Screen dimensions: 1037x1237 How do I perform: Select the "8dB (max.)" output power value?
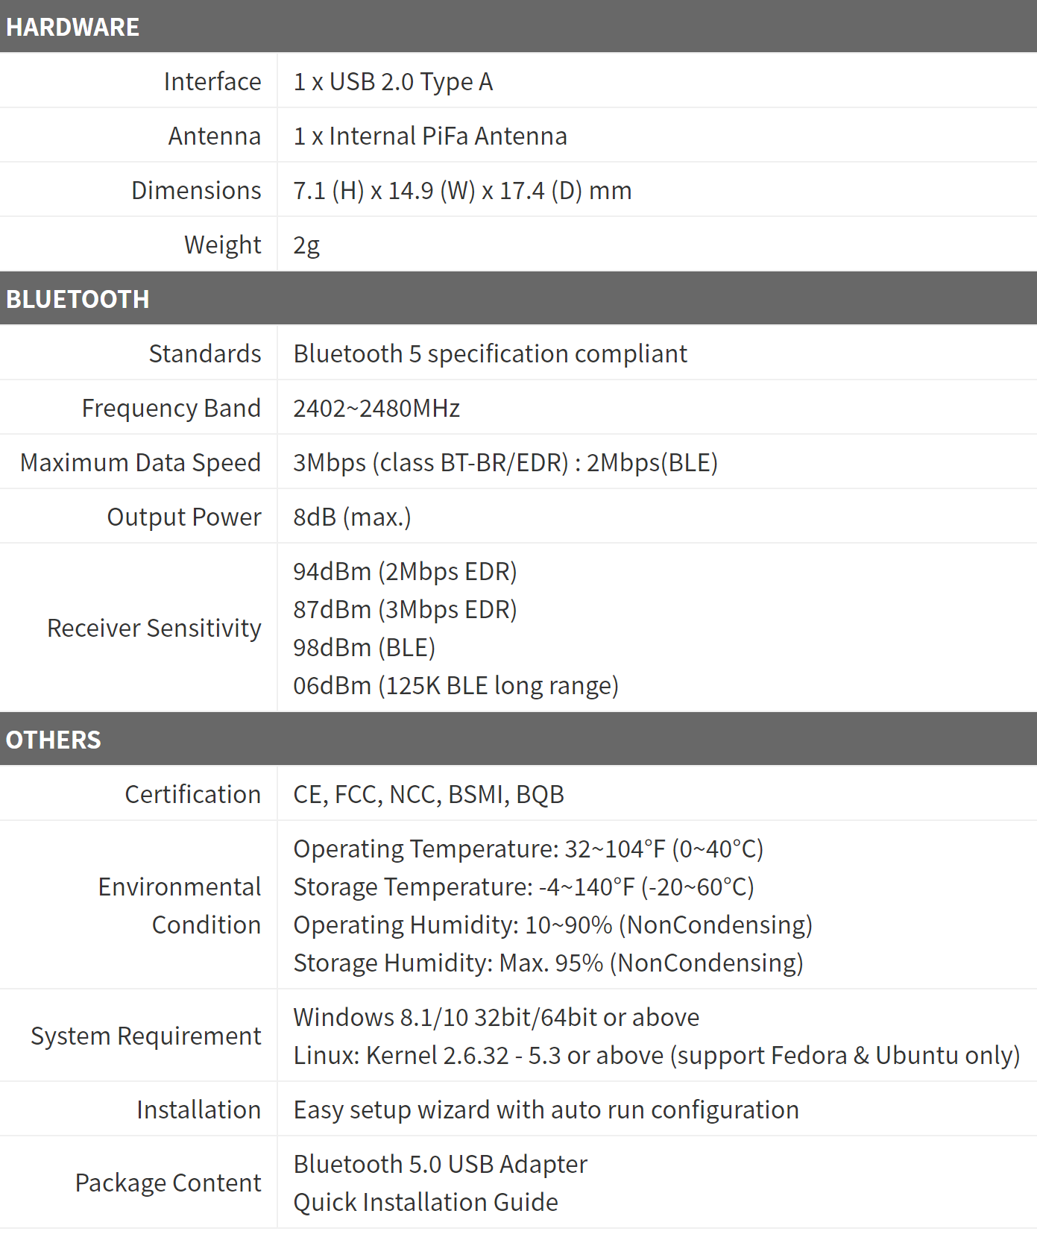(352, 517)
